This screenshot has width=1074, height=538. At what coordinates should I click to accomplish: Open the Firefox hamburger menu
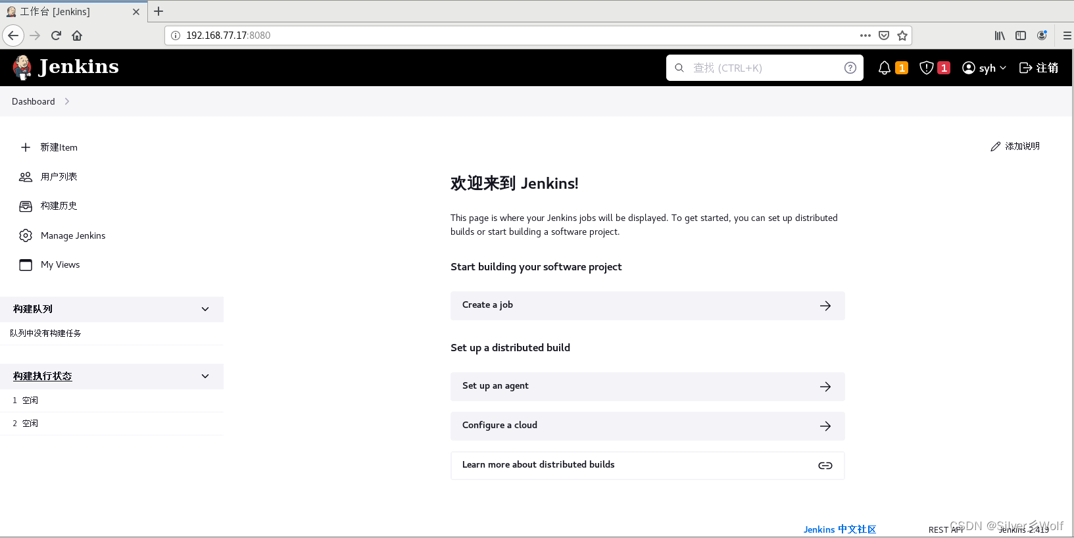[x=1067, y=36]
